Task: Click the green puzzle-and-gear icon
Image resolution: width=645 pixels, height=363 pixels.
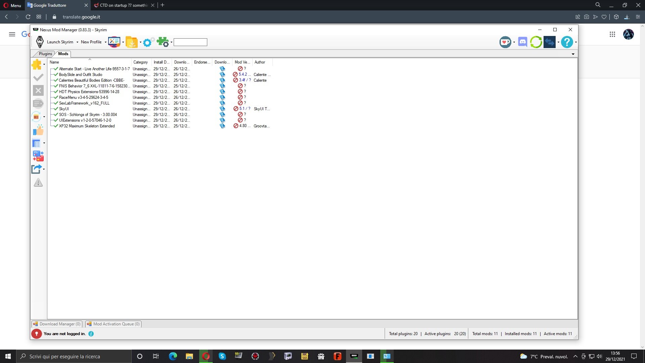Action: point(163,42)
